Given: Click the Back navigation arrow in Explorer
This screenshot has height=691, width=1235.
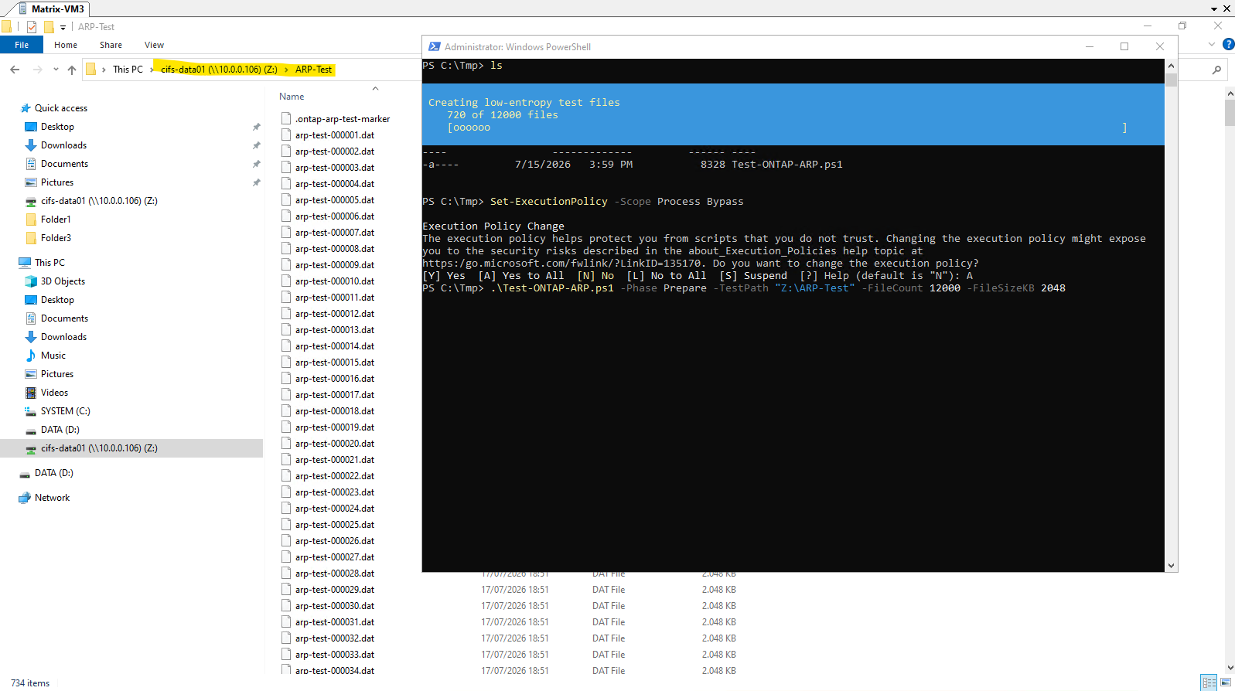Looking at the screenshot, I should [15, 70].
